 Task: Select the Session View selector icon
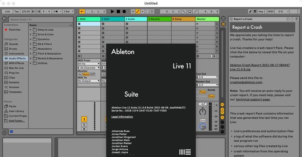coord(223,24)
